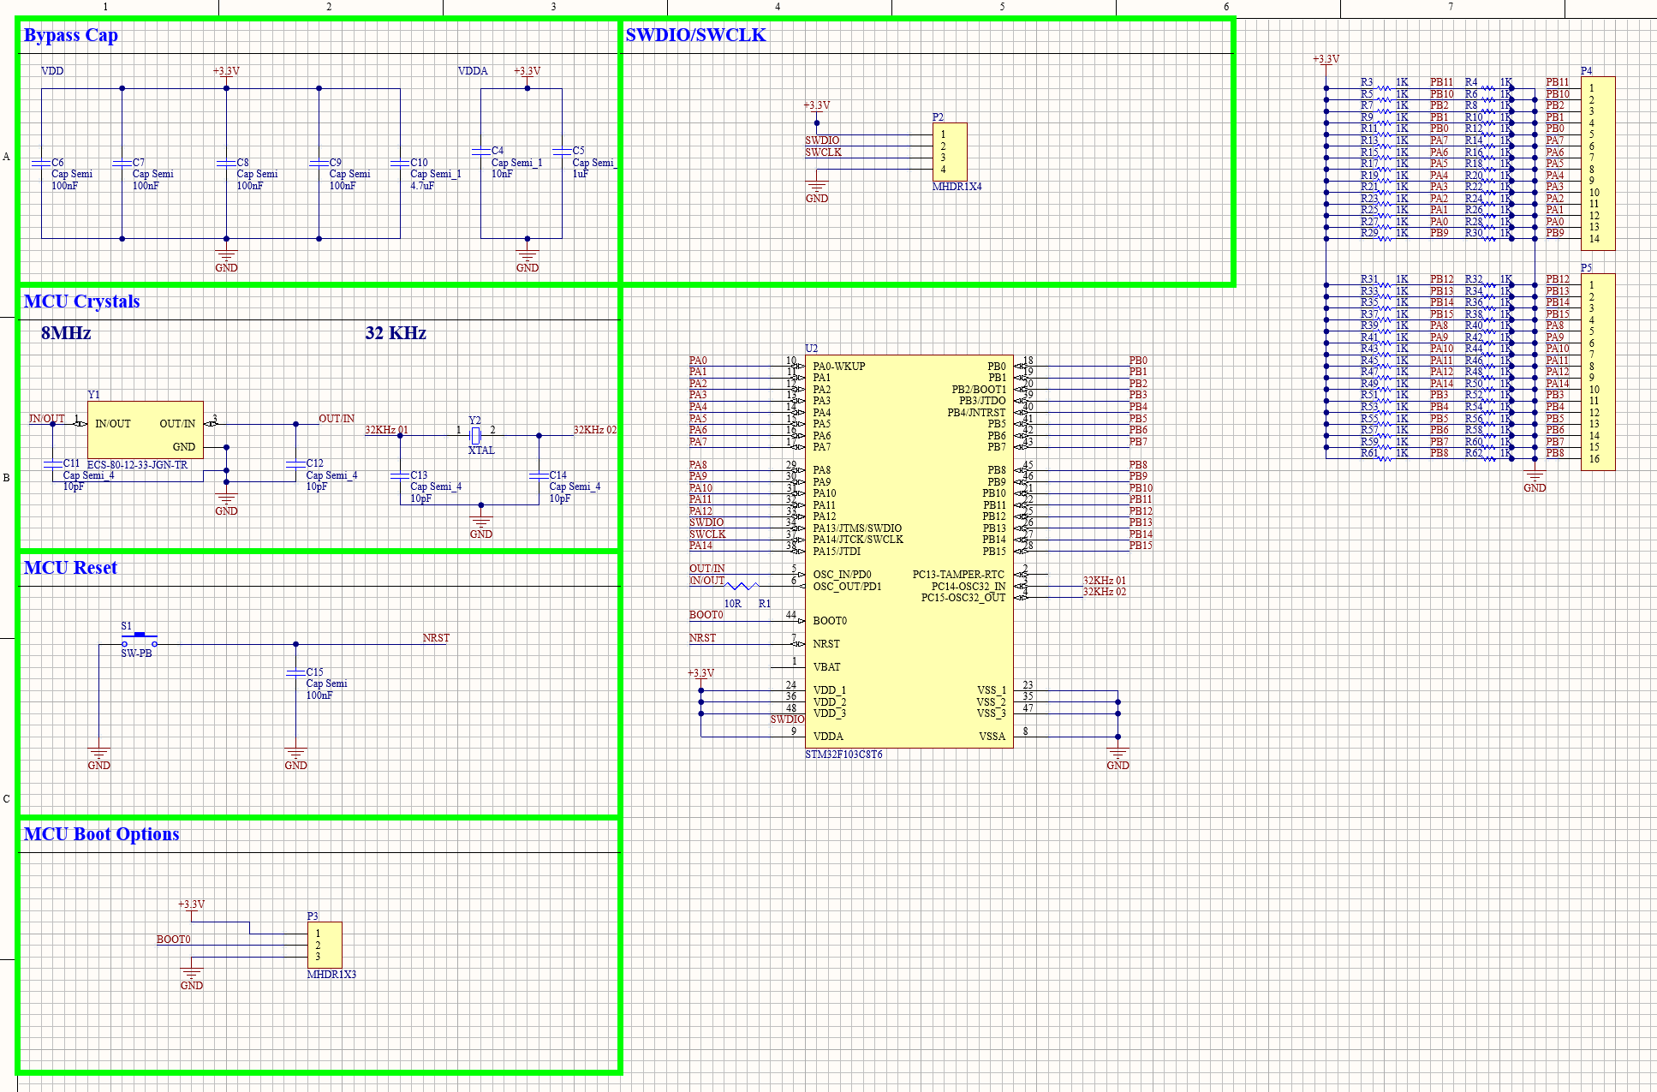The height and width of the screenshot is (1092, 1657).
Task: Click the GND symbol below header P5 resistors
Action: 1535,481
